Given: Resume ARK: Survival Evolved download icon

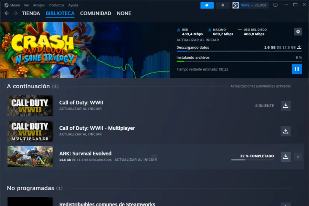Looking at the screenshot, I should tap(286, 156).
